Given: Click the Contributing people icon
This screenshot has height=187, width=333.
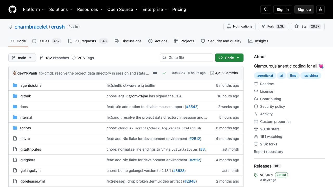Looking at the screenshot, I should 256,99.
